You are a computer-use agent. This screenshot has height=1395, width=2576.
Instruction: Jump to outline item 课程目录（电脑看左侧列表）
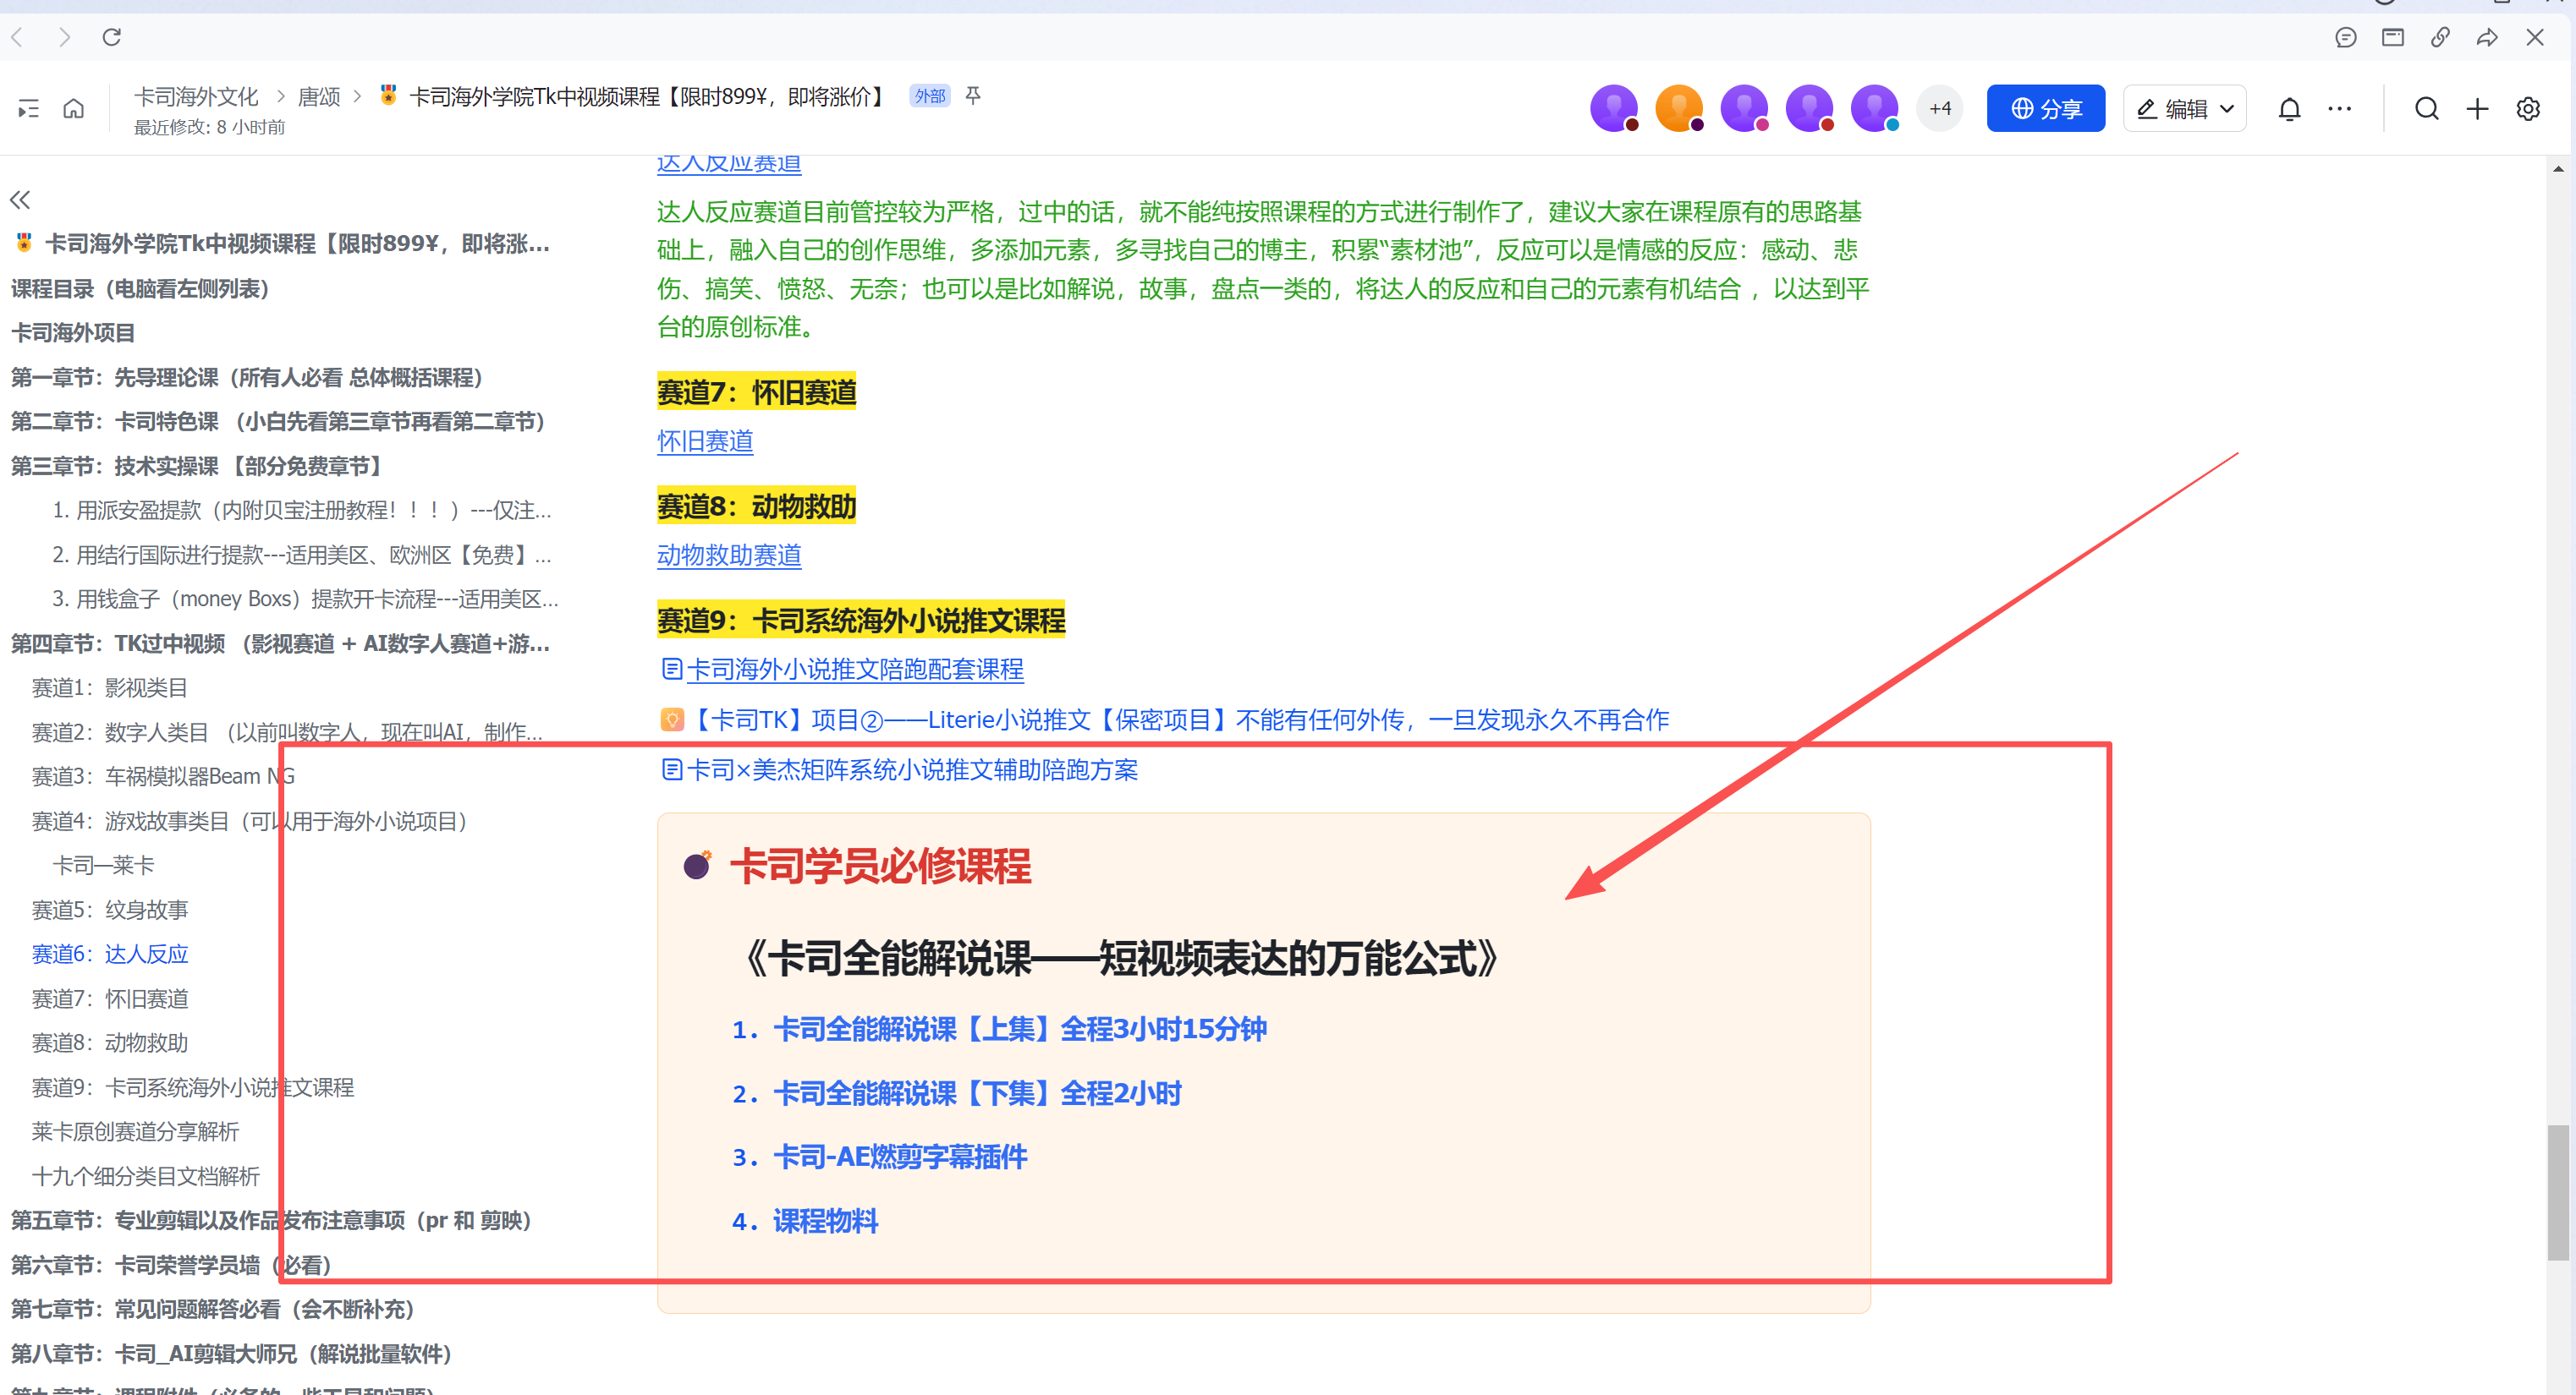point(140,289)
